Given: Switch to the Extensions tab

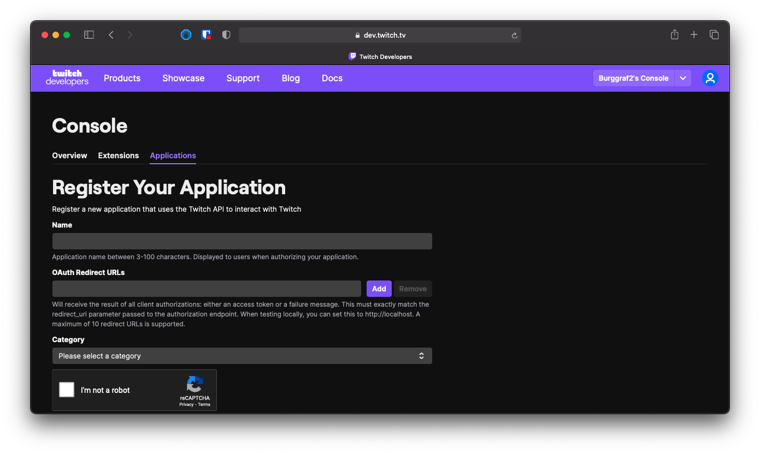Looking at the screenshot, I should [118, 156].
